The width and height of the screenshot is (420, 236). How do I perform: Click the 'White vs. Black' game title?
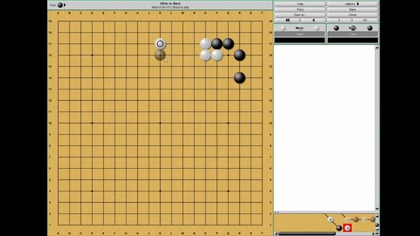tap(171, 3)
